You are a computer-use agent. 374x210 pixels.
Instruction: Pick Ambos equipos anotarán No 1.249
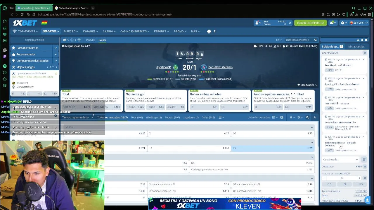298,107
